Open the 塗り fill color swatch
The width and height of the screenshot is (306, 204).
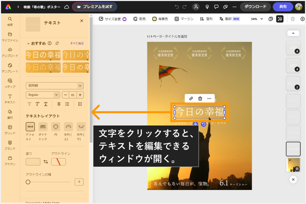click(33, 162)
